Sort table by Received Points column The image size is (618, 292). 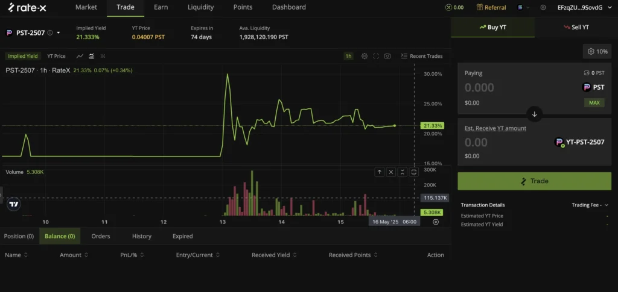click(353, 255)
